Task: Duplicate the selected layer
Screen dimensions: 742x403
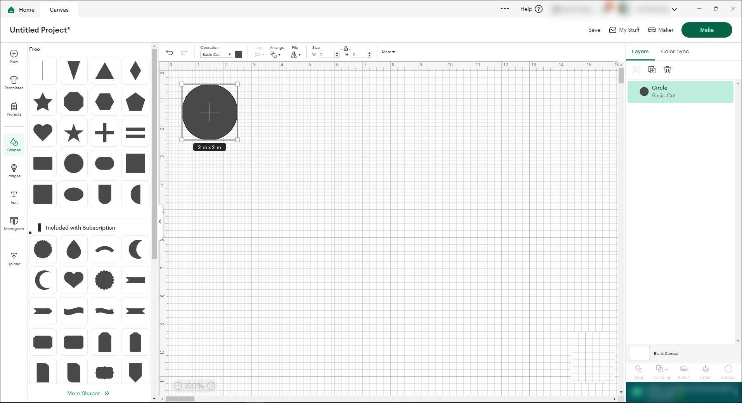Action: click(x=652, y=70)
